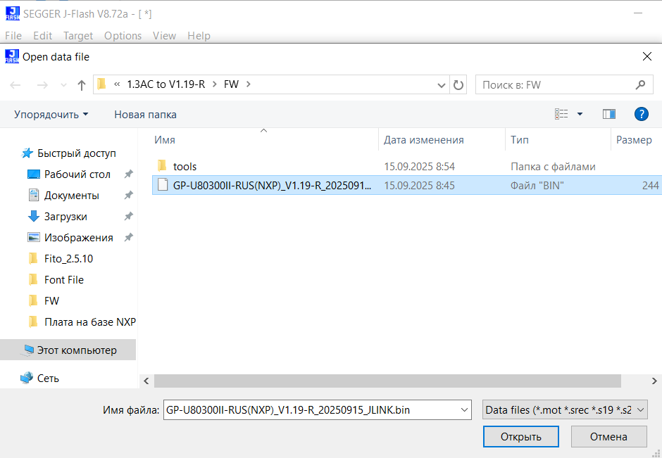Open the Target menu
The width and height of the screenshot is (662, 458).
point(77,35)
